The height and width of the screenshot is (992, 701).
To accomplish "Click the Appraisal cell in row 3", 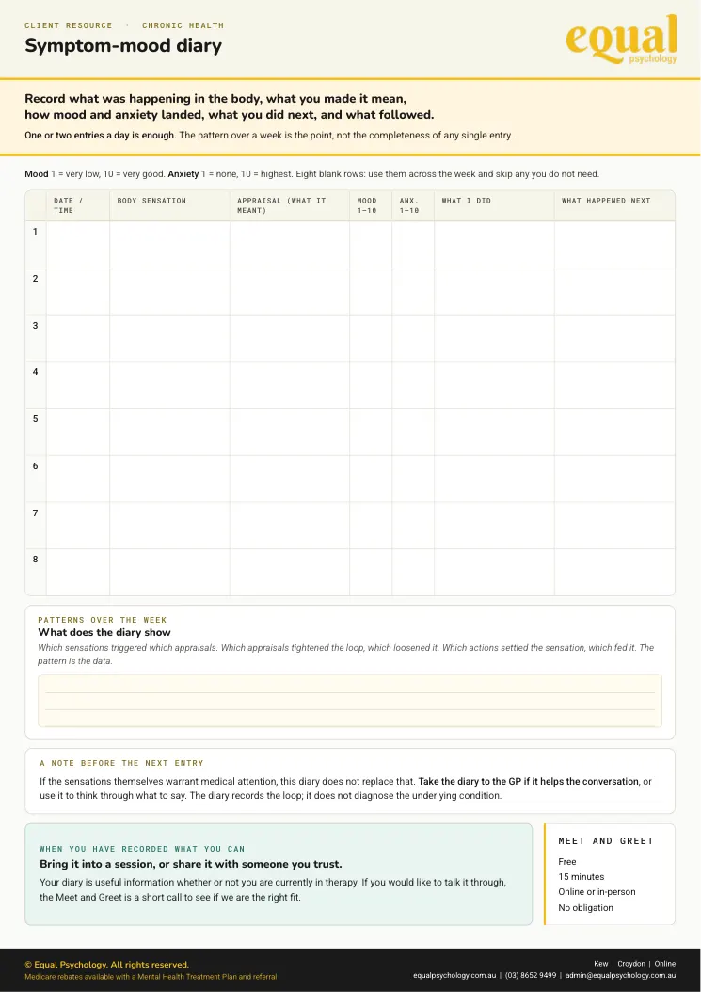I will coord(290,338).
